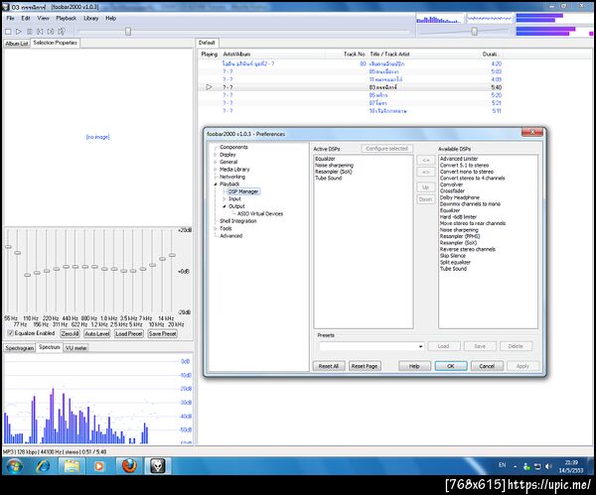Click the Stop playback button
This screenshot has height=495, width=596.
[8, 32]
